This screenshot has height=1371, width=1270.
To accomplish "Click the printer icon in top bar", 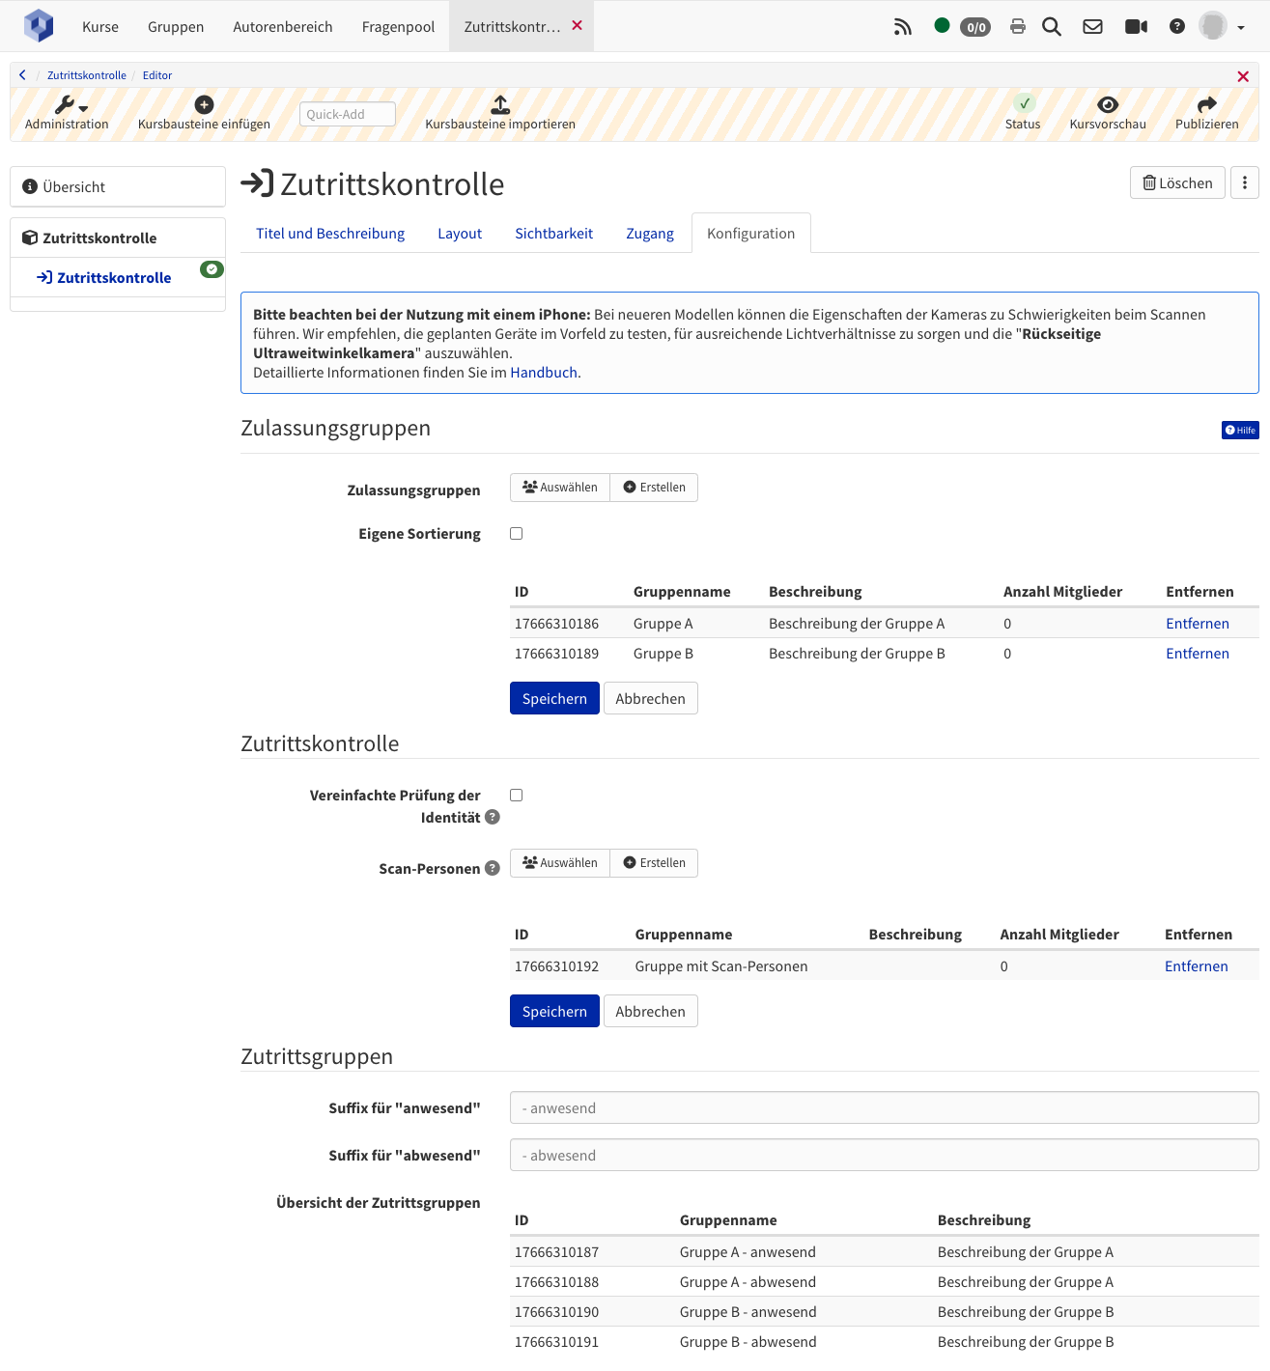I will pyautogui.click(x=1017, y=27).
